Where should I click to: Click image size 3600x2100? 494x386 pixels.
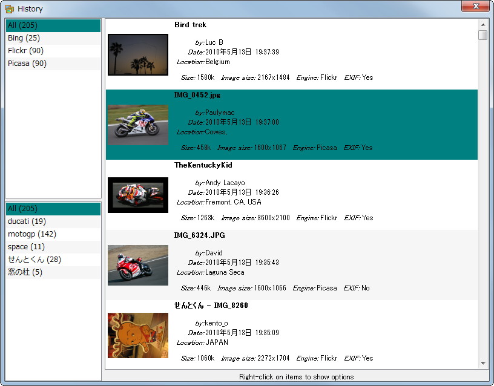pos(274,218)
